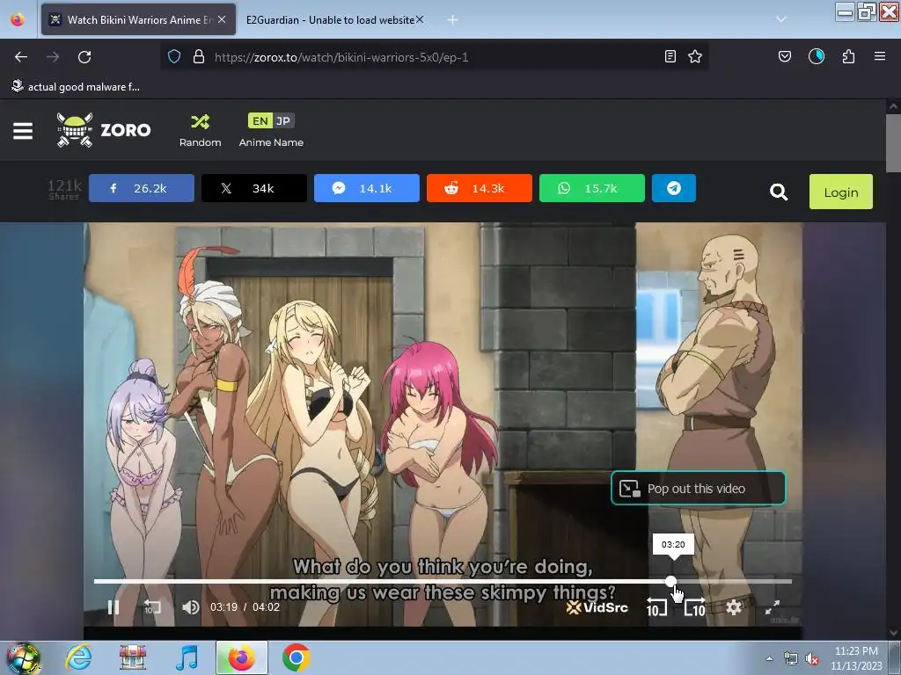Click the Pop out this video button
The height and width of the screenshot is (675, 901).
(698, 489)
